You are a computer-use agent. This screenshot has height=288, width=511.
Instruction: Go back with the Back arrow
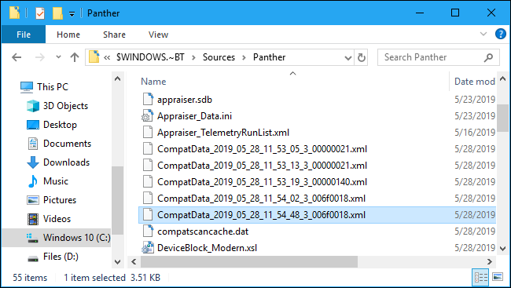point(17,57)
